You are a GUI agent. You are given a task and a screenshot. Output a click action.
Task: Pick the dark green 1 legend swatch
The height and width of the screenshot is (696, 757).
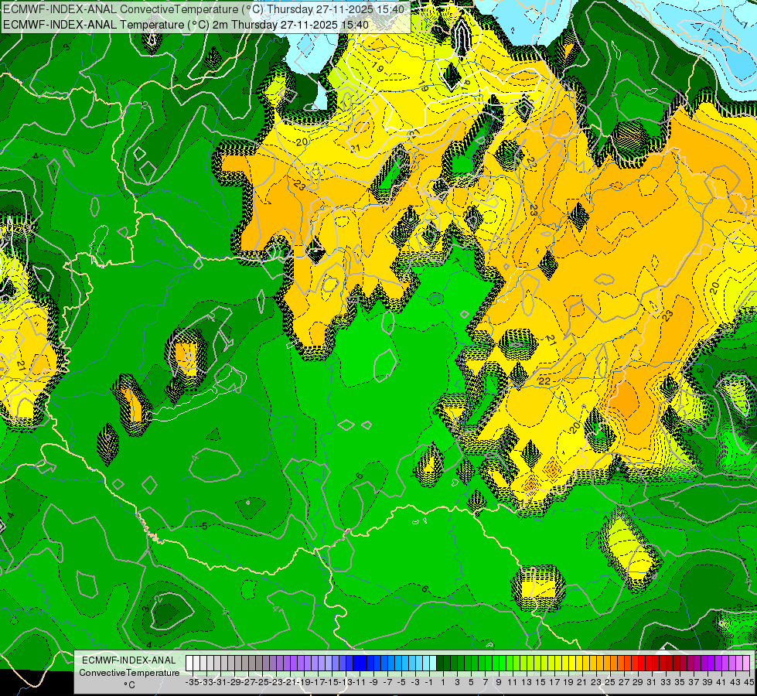440,664
